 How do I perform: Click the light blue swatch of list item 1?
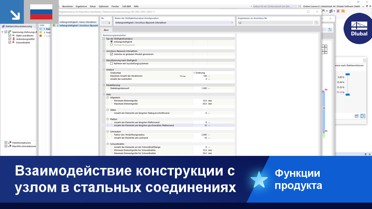41,29
